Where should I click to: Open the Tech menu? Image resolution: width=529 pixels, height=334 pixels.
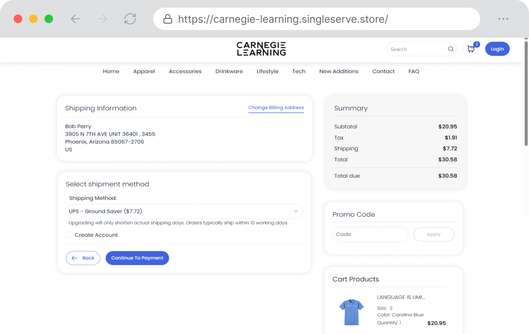299,72
